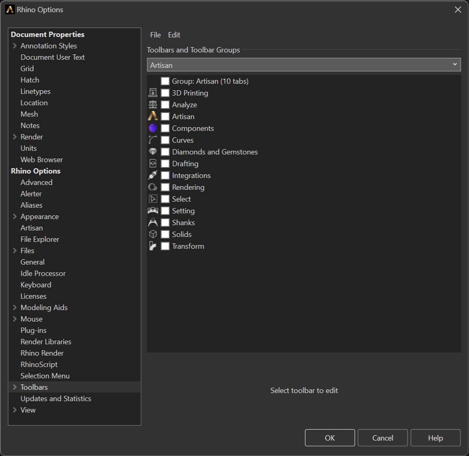Click the Help button
The height and width of the screenshot is (456, 469).
(x=436, y=438)
